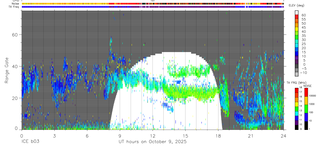The image size is (319, 147).
Task: Click the "ELEV (deg)" colorbar title
Action: click(297, 5)
